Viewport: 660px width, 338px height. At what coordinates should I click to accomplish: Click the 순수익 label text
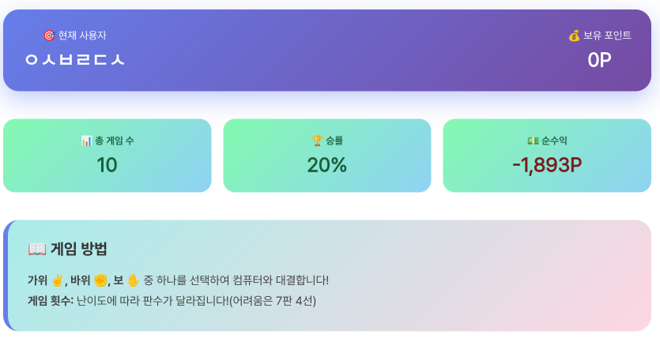pos(553,141)
